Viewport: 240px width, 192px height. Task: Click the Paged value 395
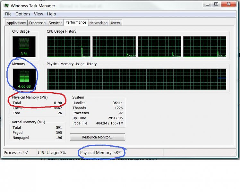[59, 132]
